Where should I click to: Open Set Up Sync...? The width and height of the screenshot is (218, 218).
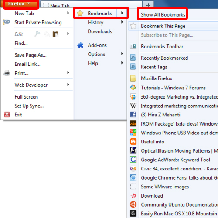coord(29,106)
